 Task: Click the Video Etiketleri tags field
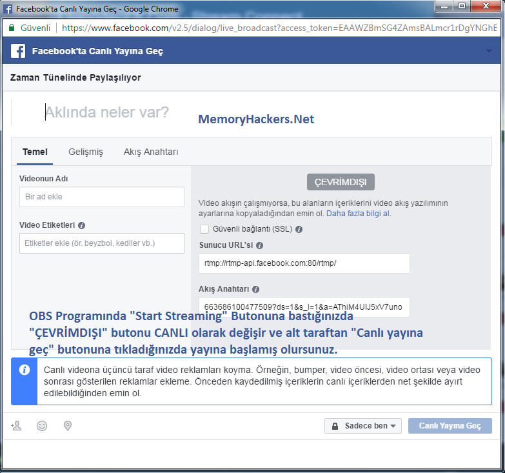click(x=102, y=243)
